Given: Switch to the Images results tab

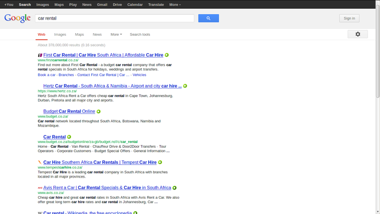Looking at the screenshot, I should tap(60, 34).
